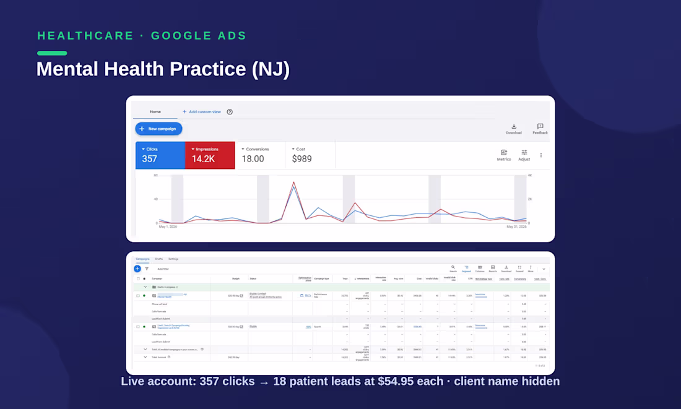Click the Cost / conv. column header
The image size is (681, 409).
540,278
